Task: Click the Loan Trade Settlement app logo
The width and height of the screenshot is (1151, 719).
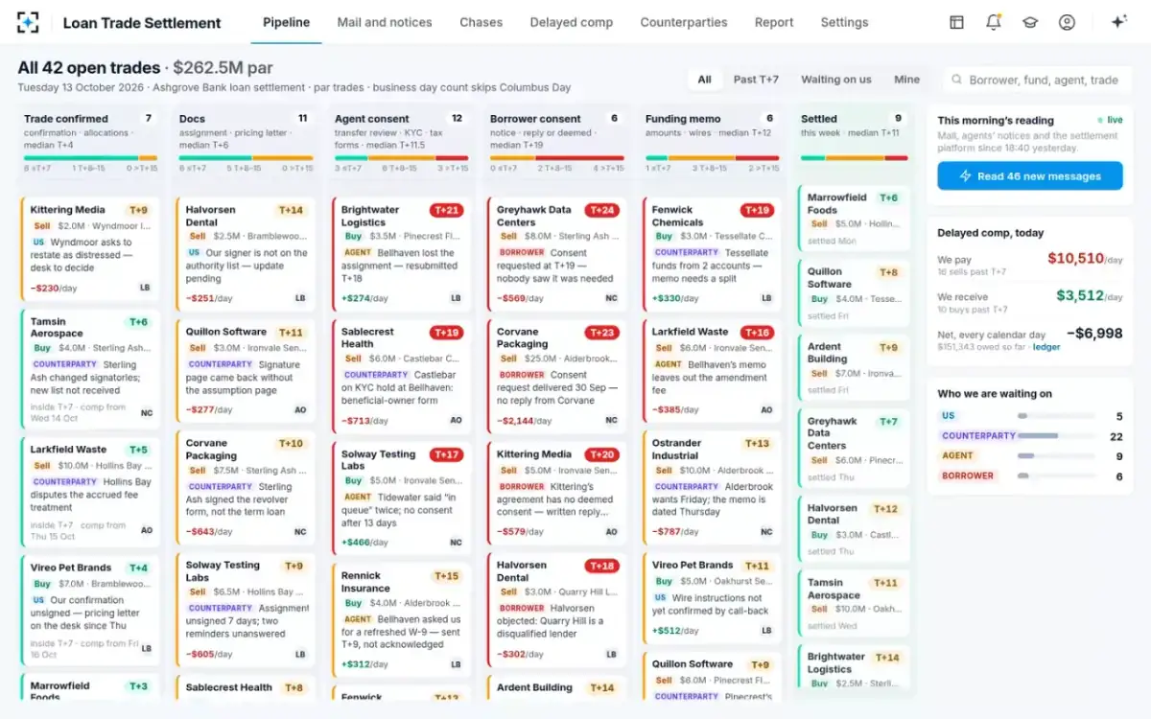Action: point(28,22)
